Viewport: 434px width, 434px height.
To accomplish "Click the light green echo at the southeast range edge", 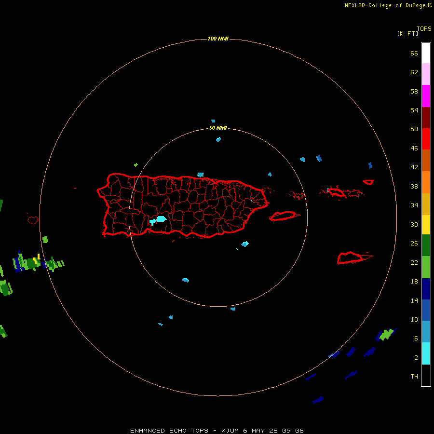I will pos(386,334).
